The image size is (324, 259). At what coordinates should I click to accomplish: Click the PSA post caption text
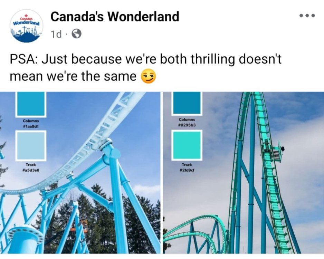[146, 68]
